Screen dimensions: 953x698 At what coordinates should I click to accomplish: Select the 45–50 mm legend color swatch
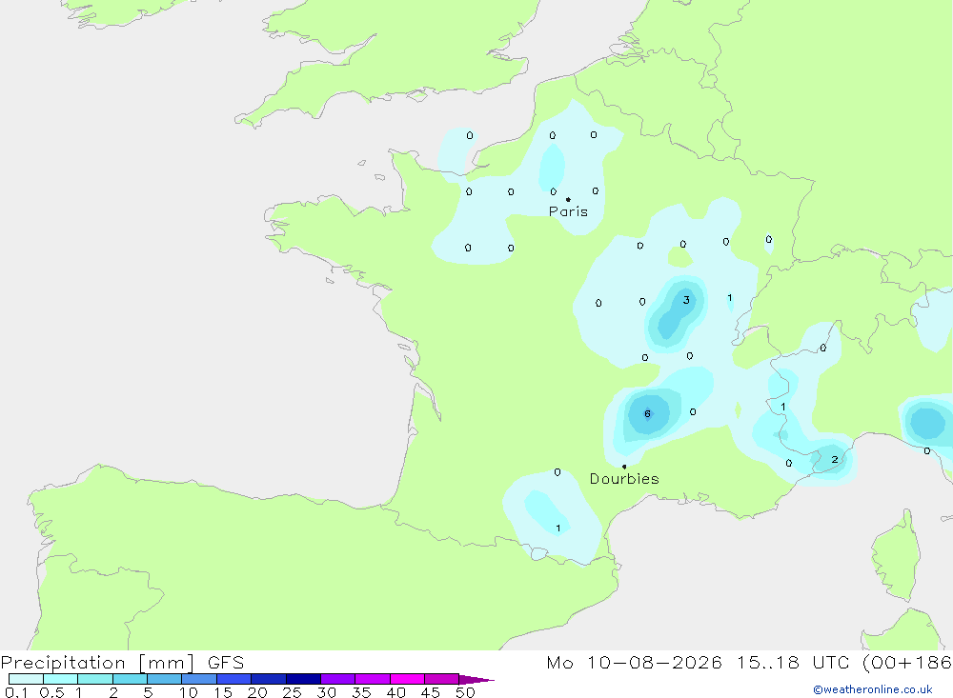pos(442,679)
